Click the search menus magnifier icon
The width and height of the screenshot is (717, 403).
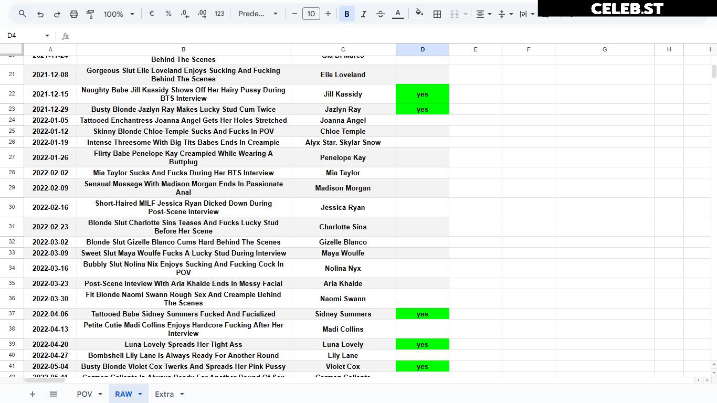click(23, 14)
